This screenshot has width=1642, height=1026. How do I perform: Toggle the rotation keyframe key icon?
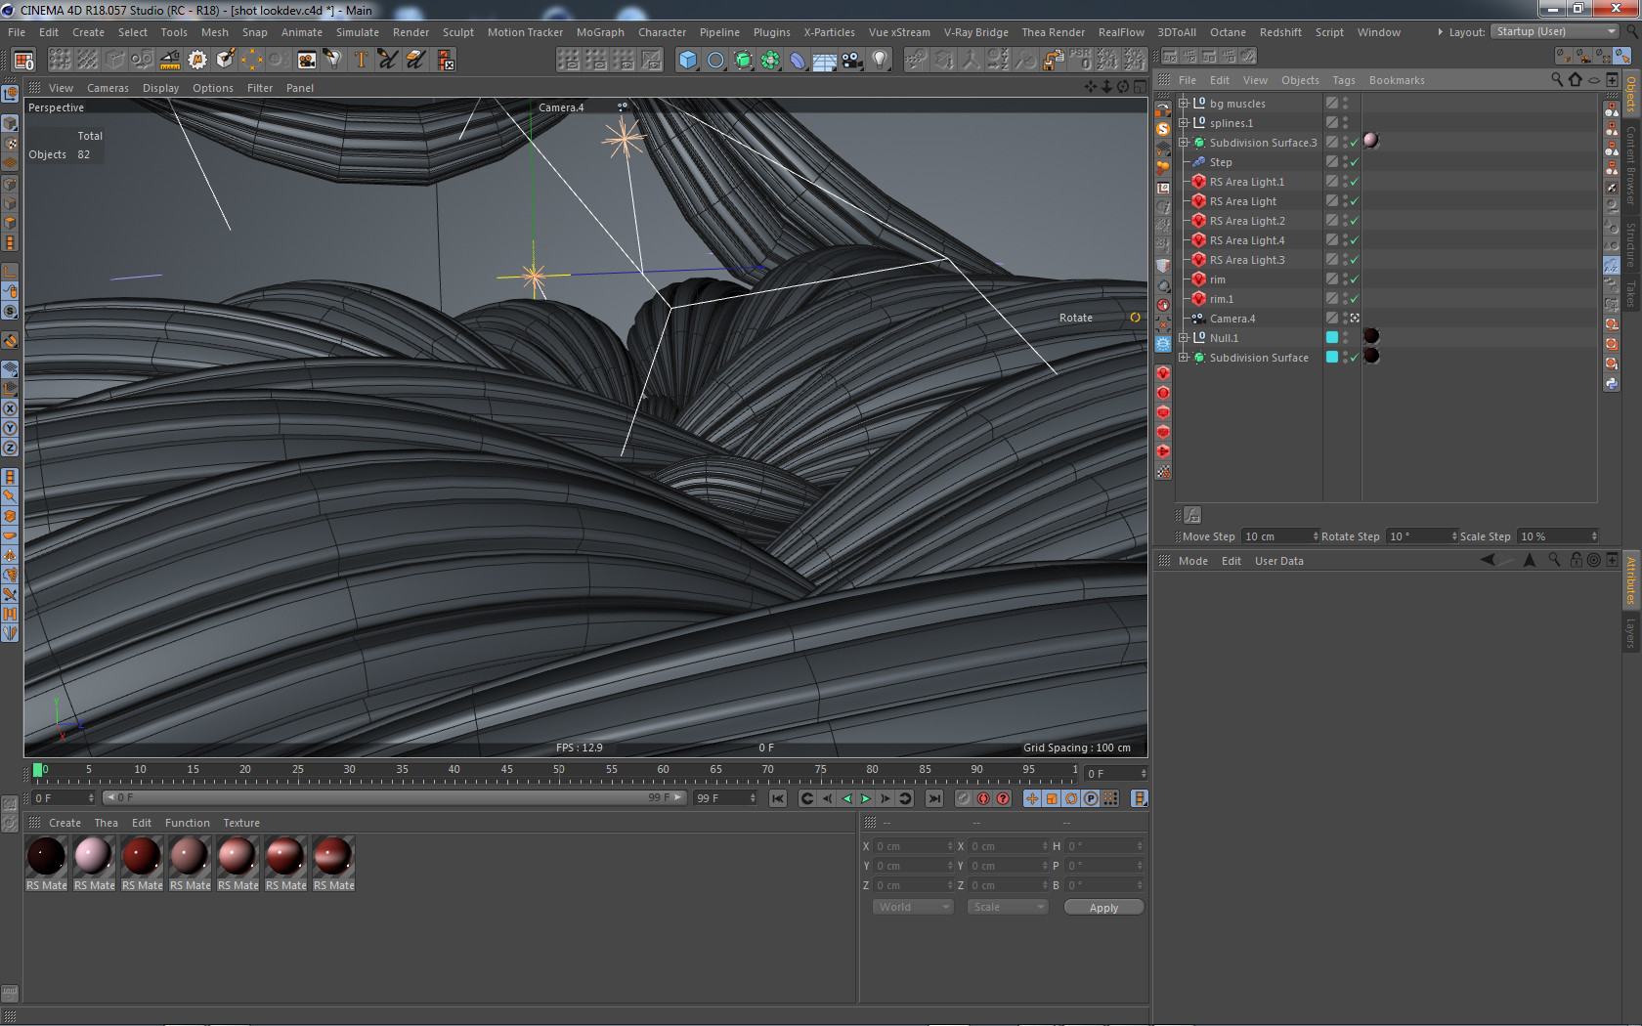1071,798
